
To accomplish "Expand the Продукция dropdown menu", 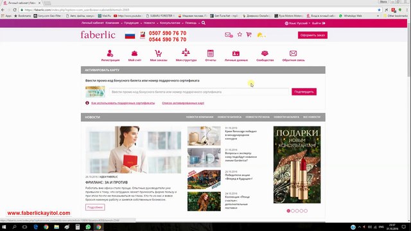I will pos(133,23).
